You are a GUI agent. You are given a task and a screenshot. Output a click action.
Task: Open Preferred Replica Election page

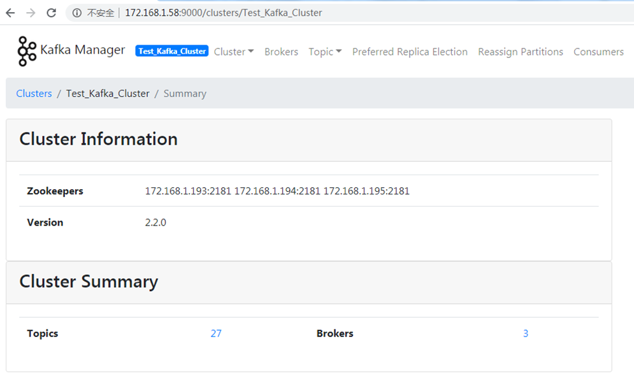tap(410, 52)
